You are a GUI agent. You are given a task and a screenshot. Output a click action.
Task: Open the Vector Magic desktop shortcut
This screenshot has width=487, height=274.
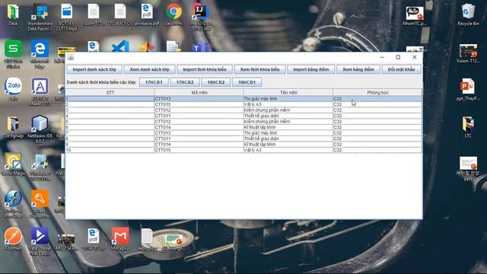(x=13, y=164)
